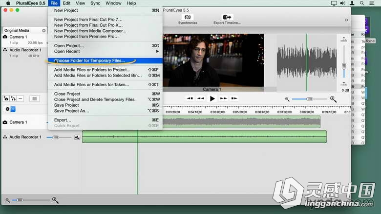Zoom out timeline at bottom left
This screenshot has height=214, width=381.
point(7,200)
